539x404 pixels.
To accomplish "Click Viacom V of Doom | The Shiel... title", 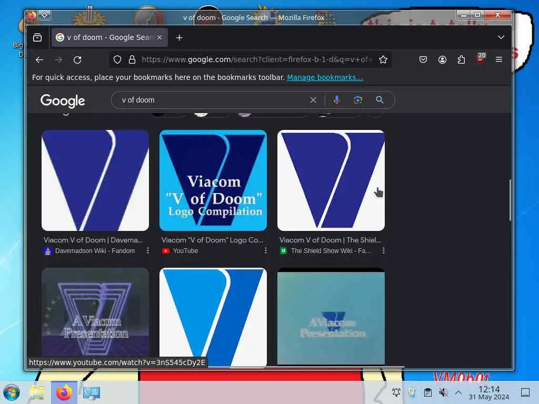I will coord(331,240).
